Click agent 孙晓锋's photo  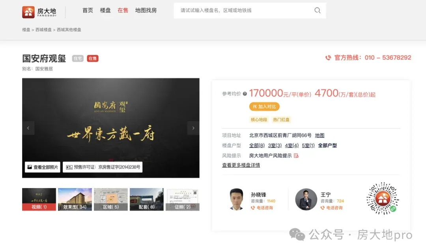(x=236, y=199)
